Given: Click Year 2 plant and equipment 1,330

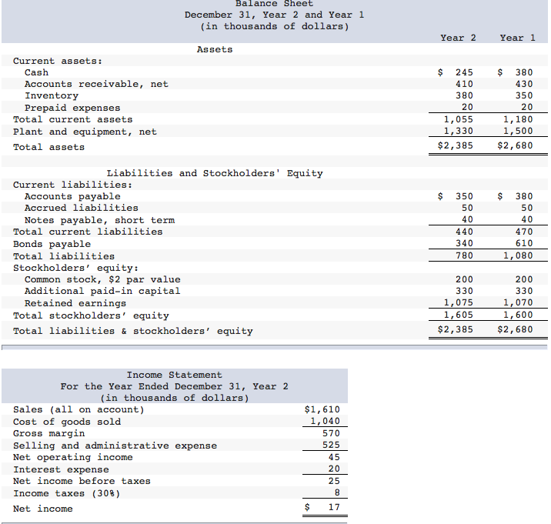Looking at the screenshot, I should pos(458,131).
